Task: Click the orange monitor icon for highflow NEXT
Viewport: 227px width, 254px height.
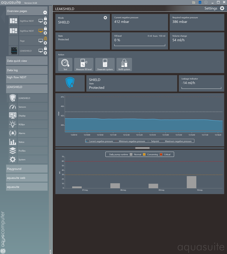Action: tap(41, 30)
